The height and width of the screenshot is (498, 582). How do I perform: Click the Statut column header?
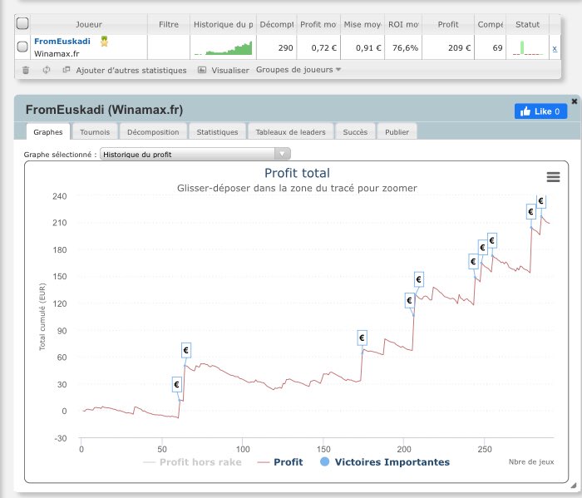point(527,24)
